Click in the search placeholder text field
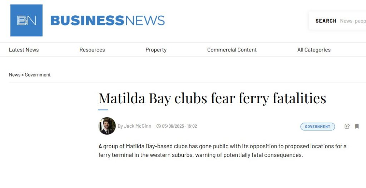 coord(352,21)
